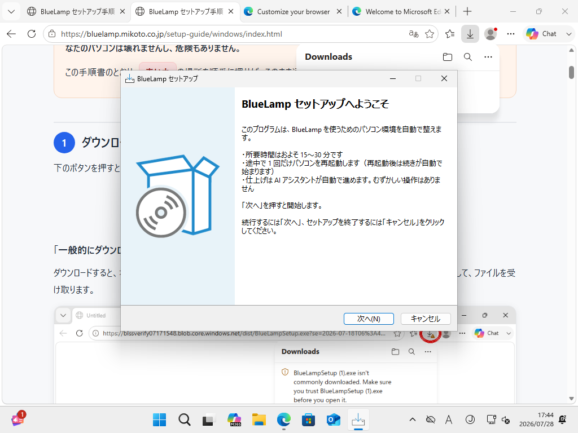This screenshot has height=433, width=578.
Task: Click the muted volume tray icon
Action: click(x=506, y=420)
